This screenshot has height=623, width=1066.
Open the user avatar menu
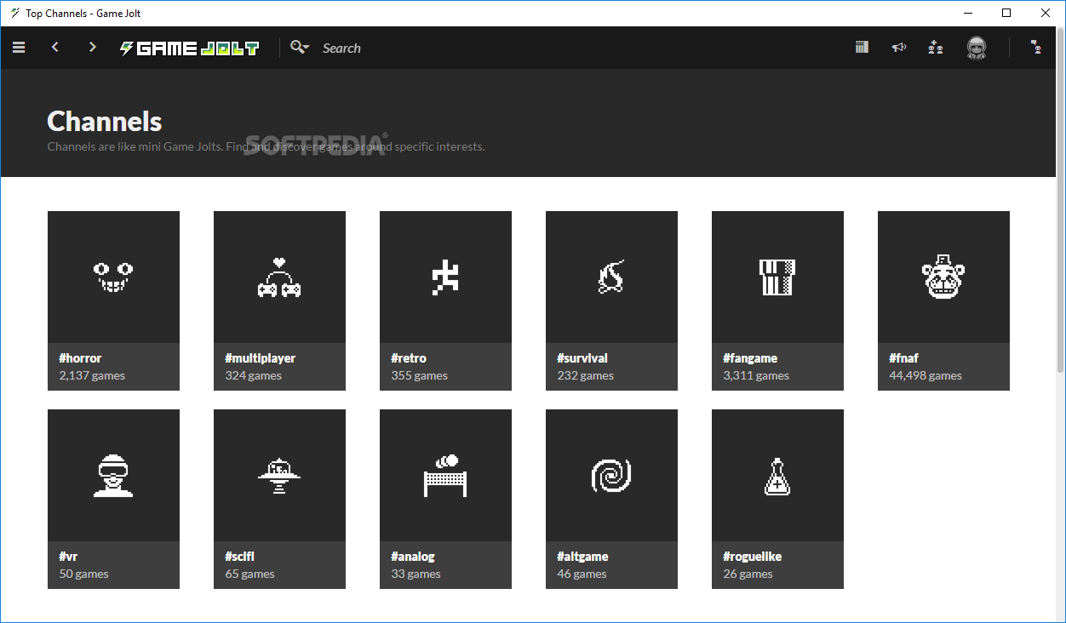click(977, 49)
